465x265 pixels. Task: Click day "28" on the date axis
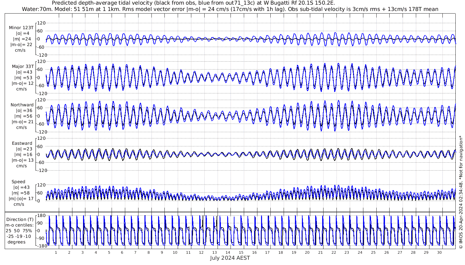413,252
